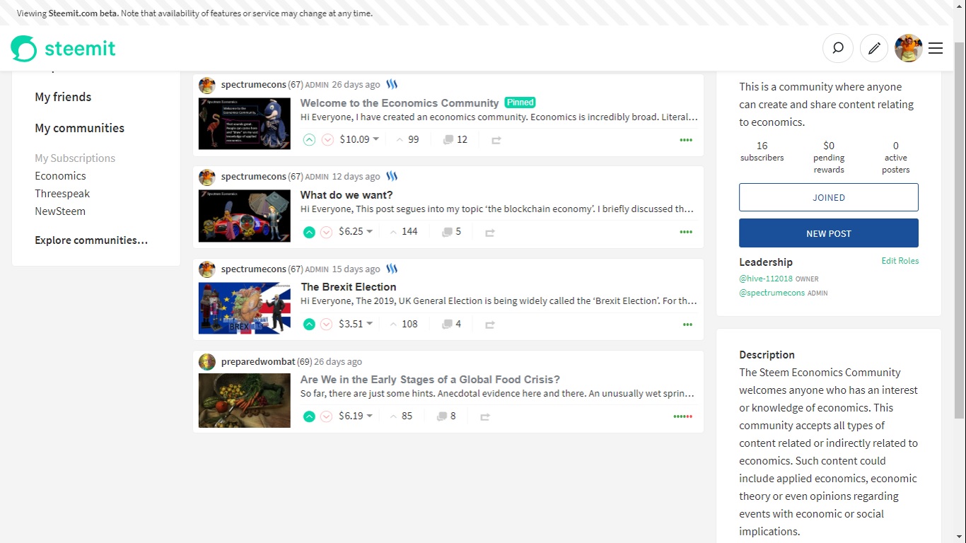The width and height of the screenshot is (966, 543).
Task: Open comments icon showing 5 replies
Action: coord(451,231)
